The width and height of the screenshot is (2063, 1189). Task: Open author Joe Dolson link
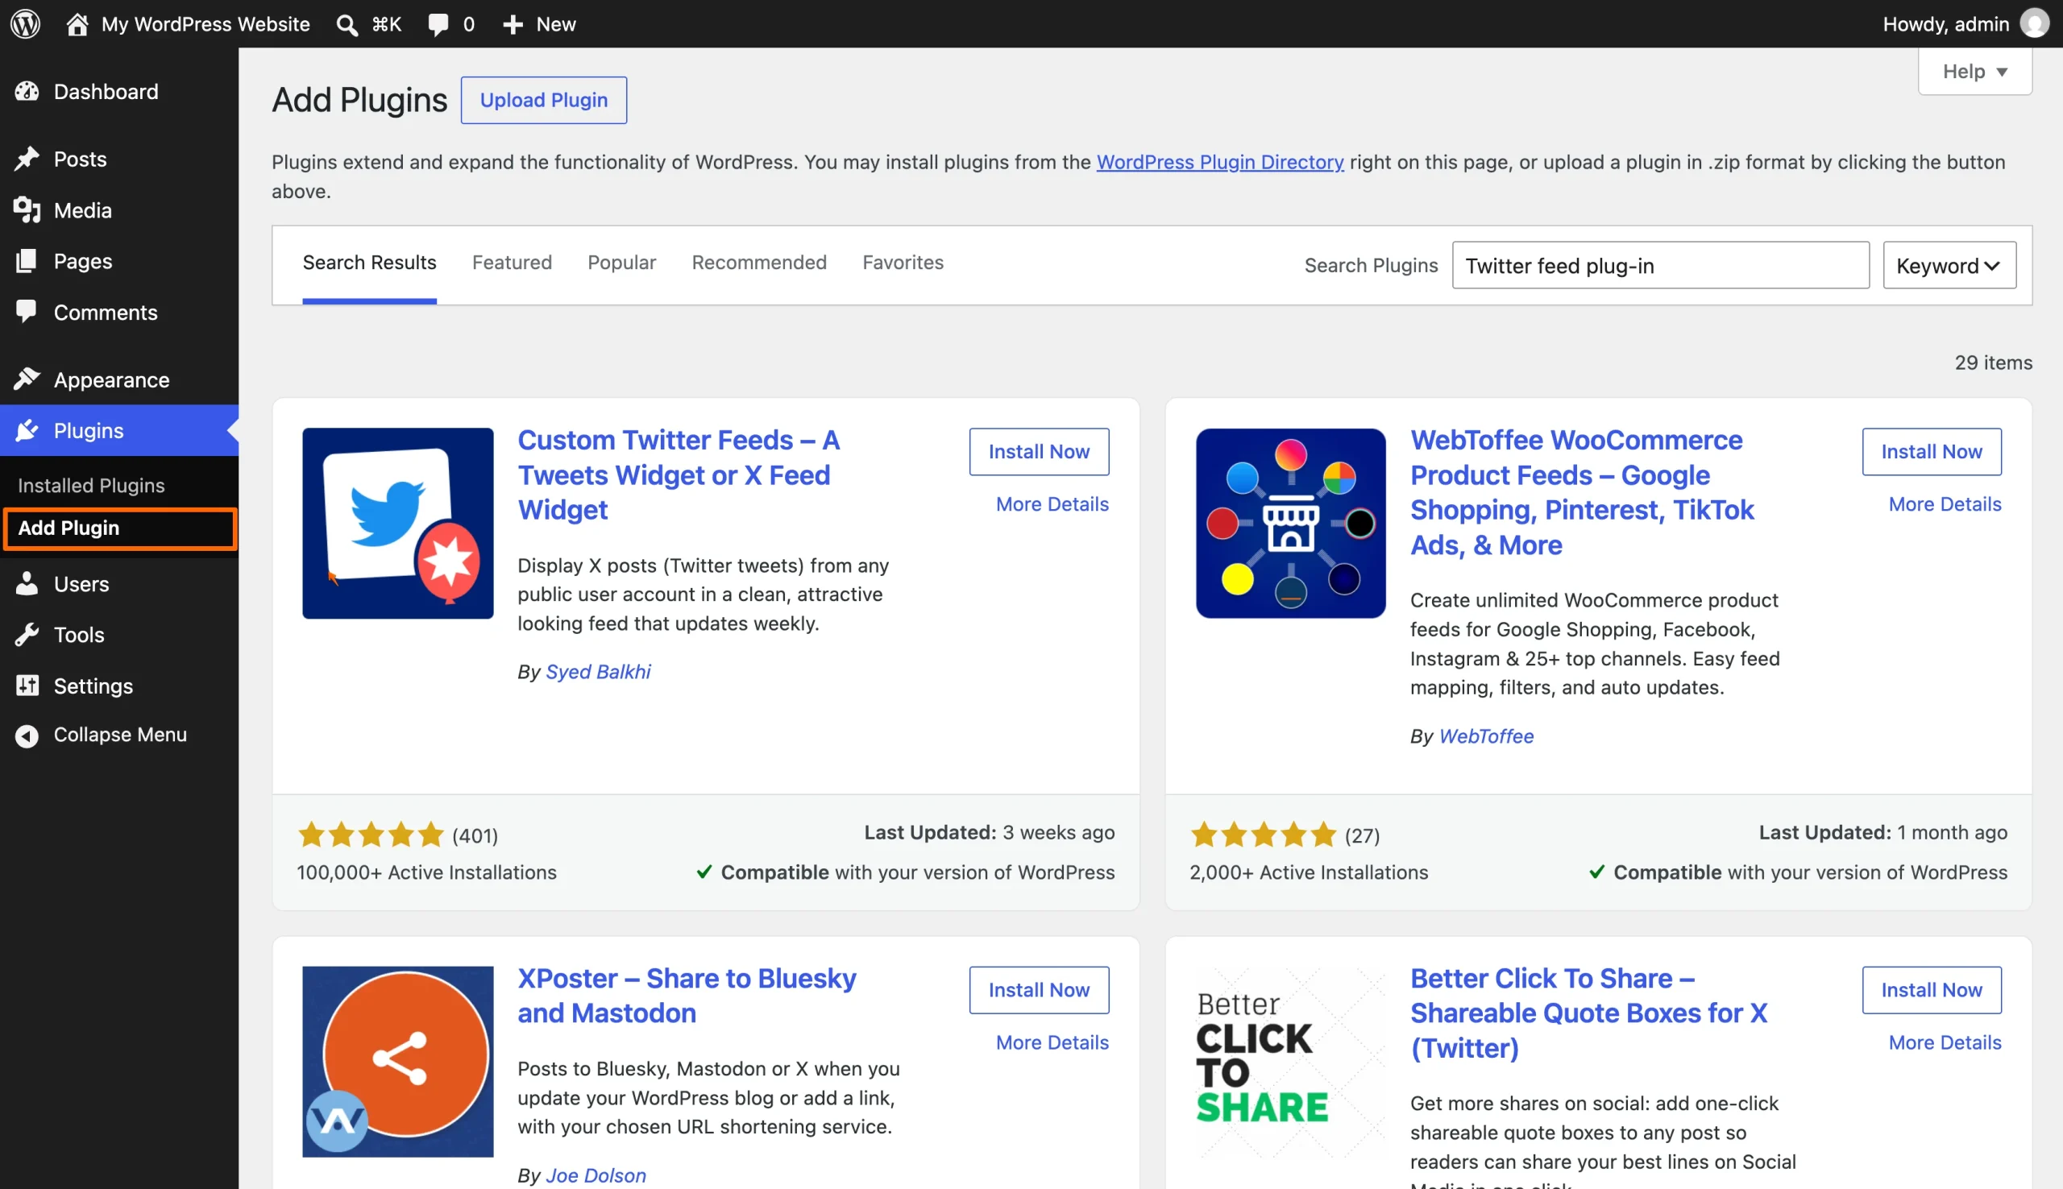tap(596, 1175)
